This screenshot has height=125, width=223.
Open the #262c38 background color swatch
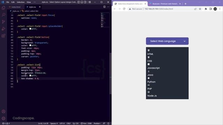36,73
